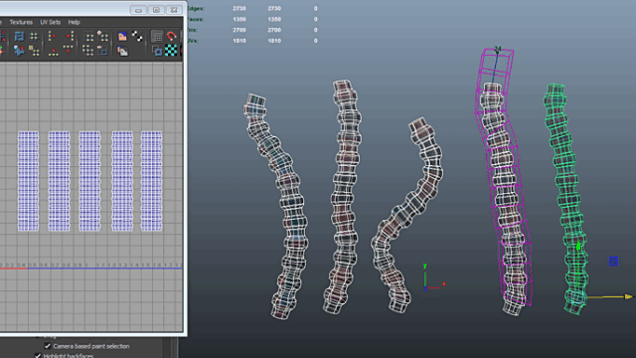Click the Edges label in heads-up display
The height and width of the screenshot is (358, 636).
pos(196,9)
